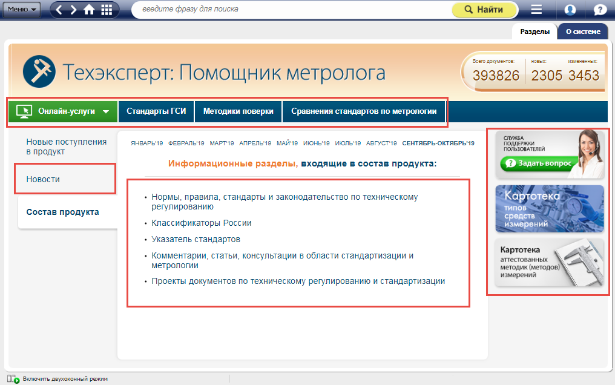Enable two-window mode in status bar
The height and width of the screenshot is (385, 615).
coord(61,379)
